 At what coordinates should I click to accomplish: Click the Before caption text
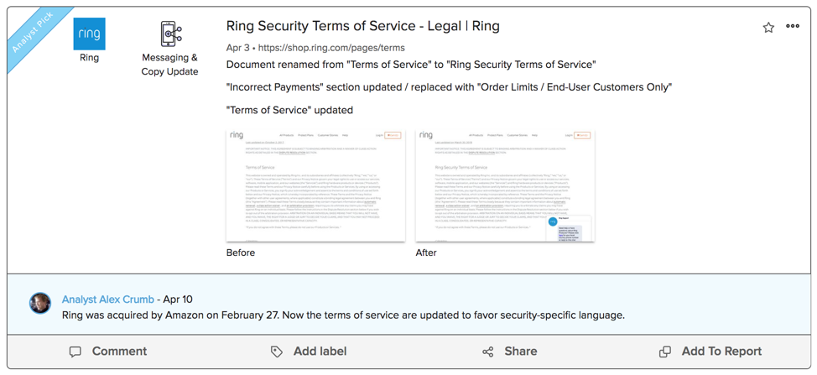(241, 253)
